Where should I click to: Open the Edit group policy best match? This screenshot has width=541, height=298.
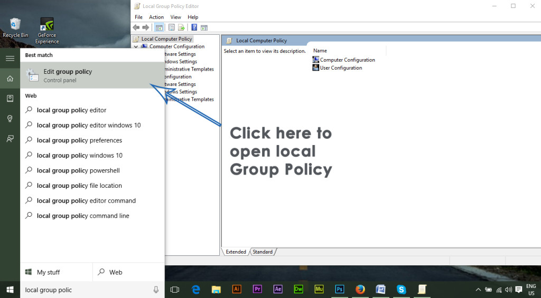pyautogui.click(x=92, y=75)
